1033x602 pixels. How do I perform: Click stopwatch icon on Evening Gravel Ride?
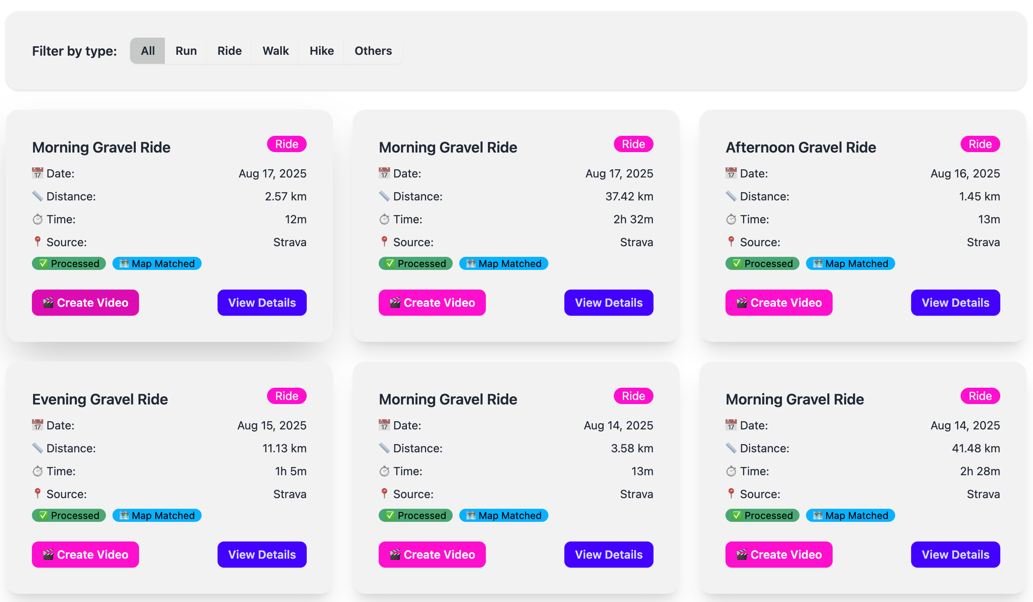pyautogui.click(x=37, y=471)
